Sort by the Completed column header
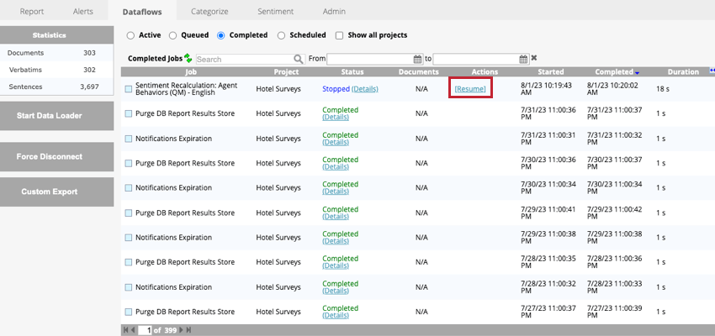715x336 pixels. click(613, 71)
